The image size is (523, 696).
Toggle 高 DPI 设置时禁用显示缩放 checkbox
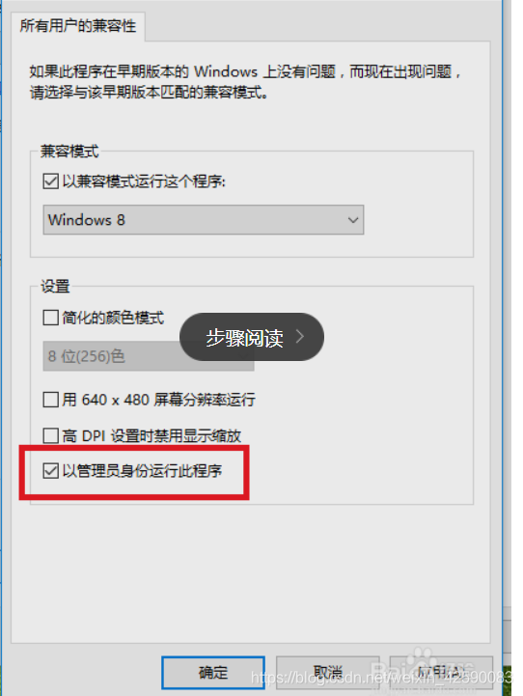click(50, 435)
